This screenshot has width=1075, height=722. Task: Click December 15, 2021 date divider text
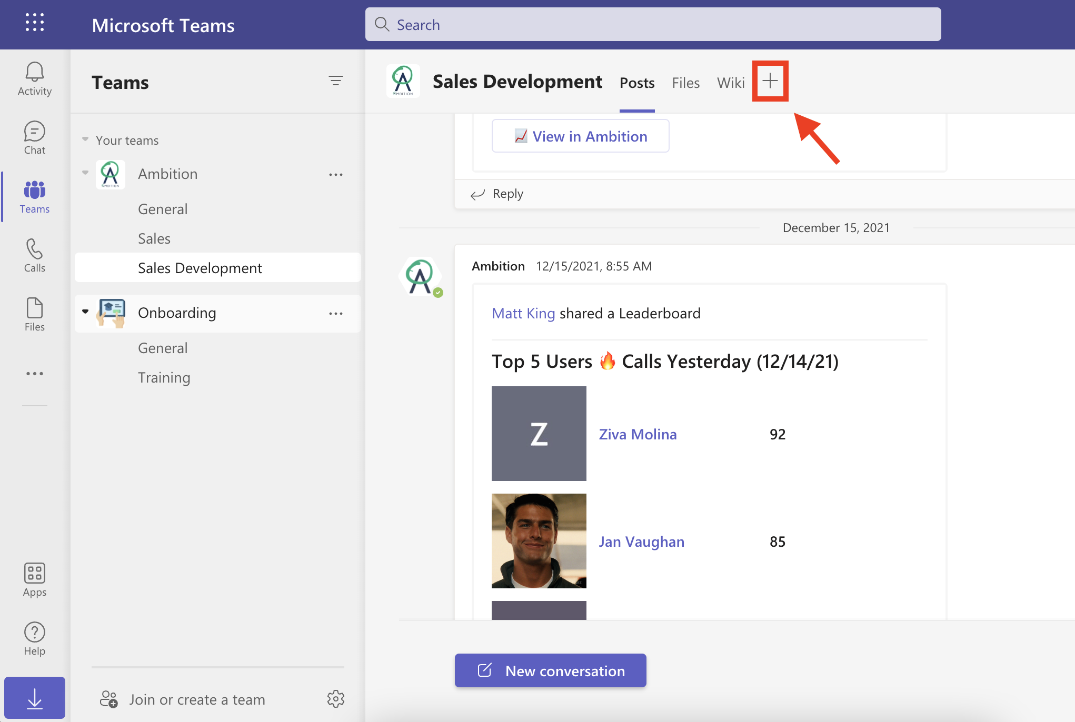coord(836,228)
